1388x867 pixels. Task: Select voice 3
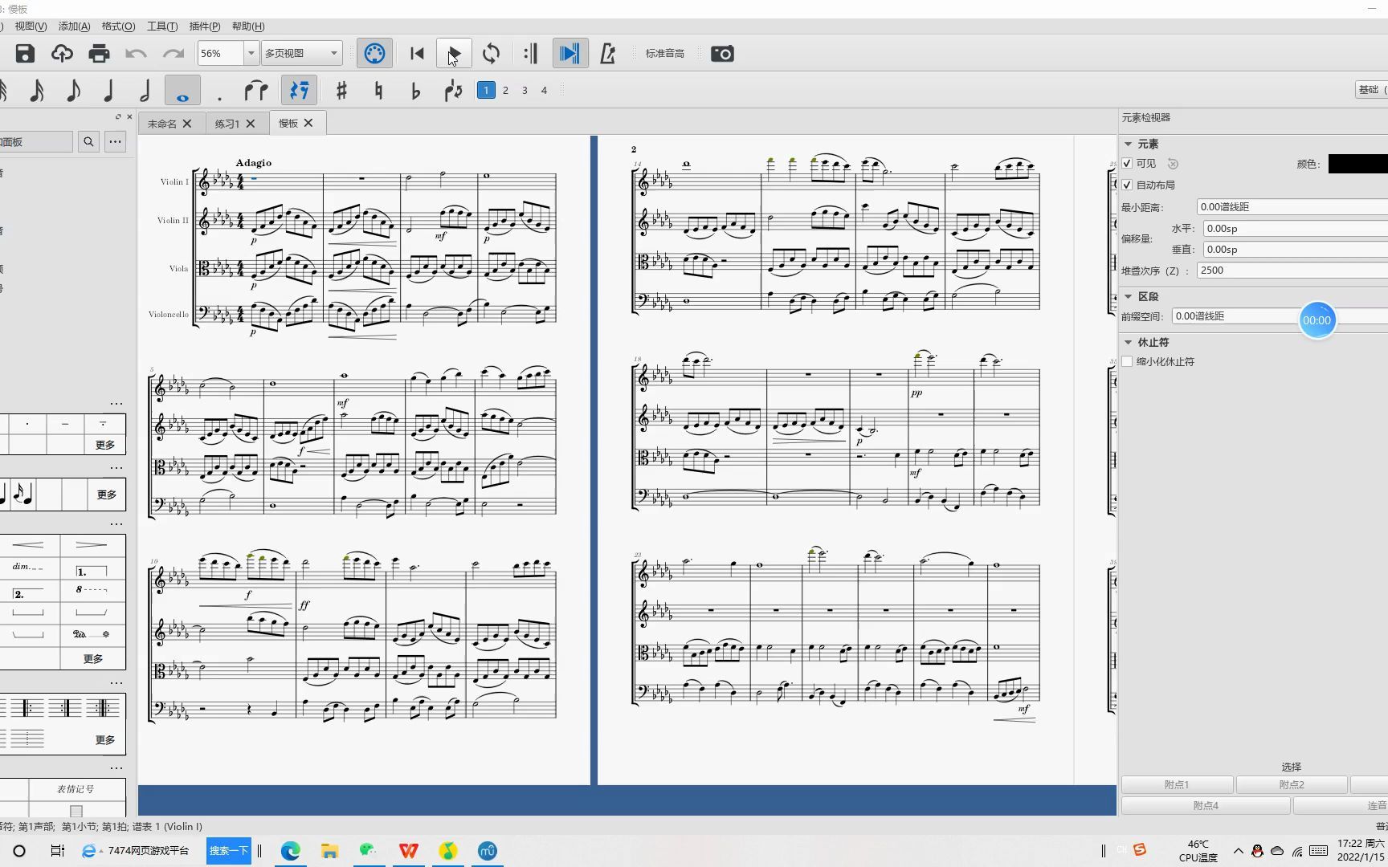[x=525, y=91]
